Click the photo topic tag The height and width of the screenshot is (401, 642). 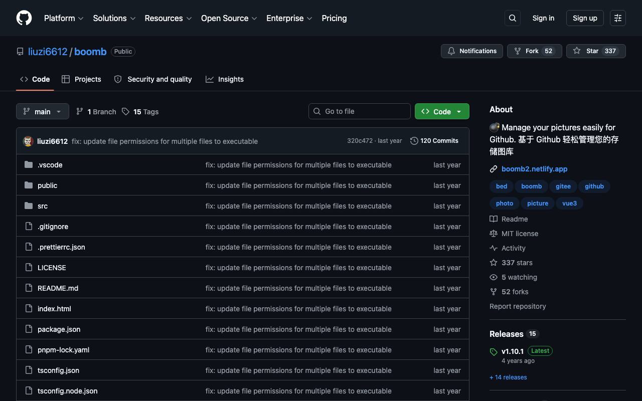pyautogui.click(x=505, y=204)
